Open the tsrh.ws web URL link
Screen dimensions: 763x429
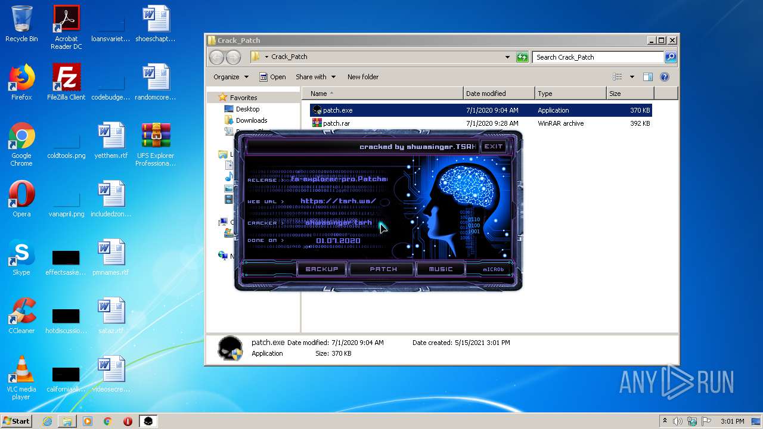click(x=338, y=201)
